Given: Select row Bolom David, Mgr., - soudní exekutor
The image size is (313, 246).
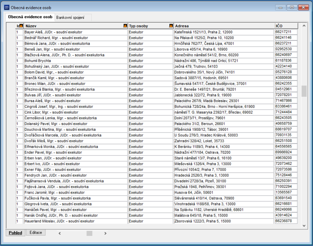Looking at the screenshot, I should pos(157,72).
